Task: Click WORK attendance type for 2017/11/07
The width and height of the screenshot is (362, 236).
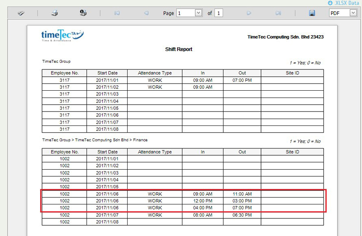Action: tap(155, 215)
